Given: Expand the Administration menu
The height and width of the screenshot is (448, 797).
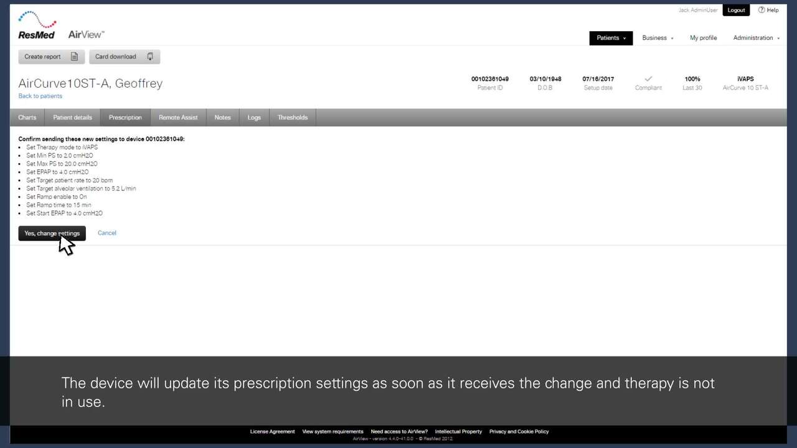Looking at the screenshot, I should [756, 38].
